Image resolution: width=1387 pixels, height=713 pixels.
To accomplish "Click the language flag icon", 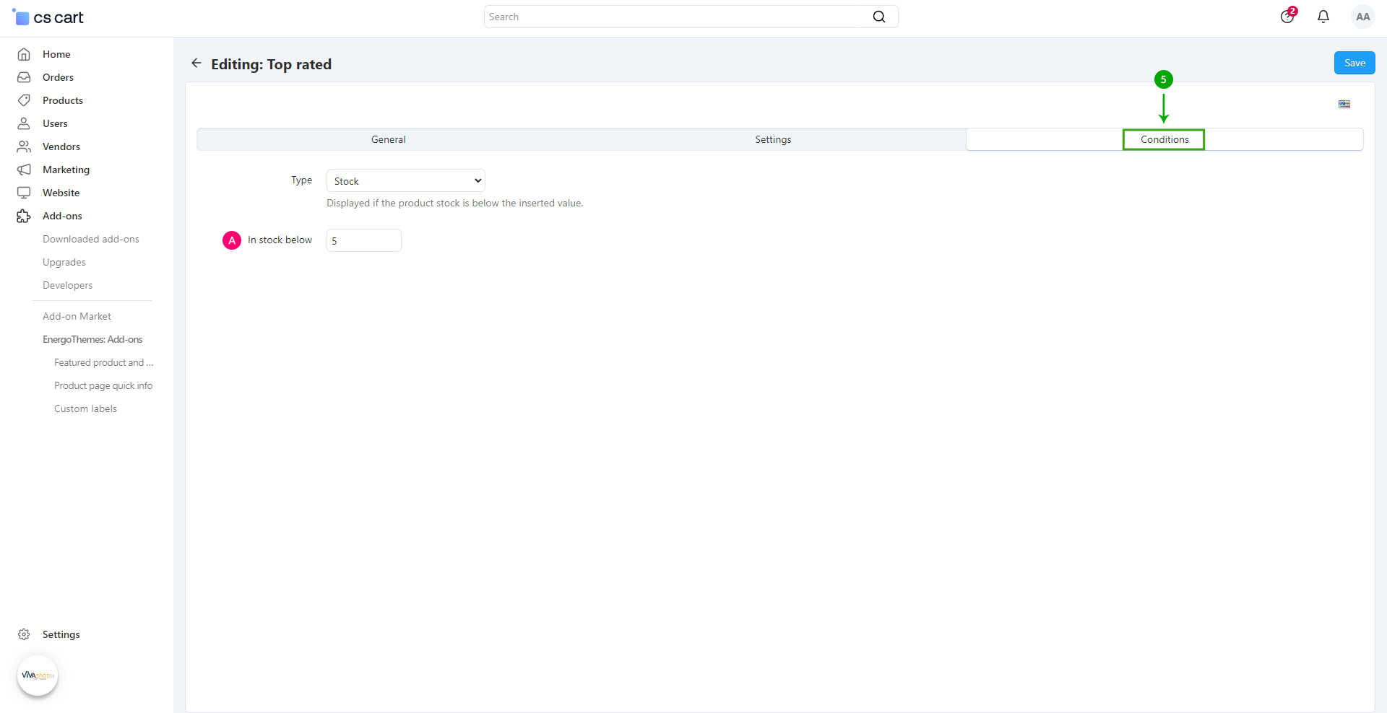I will pyautogui.click(x=1344, y=104).
